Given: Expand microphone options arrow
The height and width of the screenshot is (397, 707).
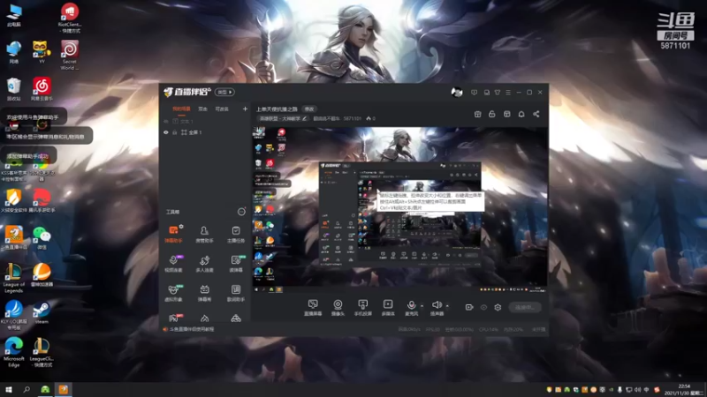Looking at the screenshot, I should tap(422, 306).
